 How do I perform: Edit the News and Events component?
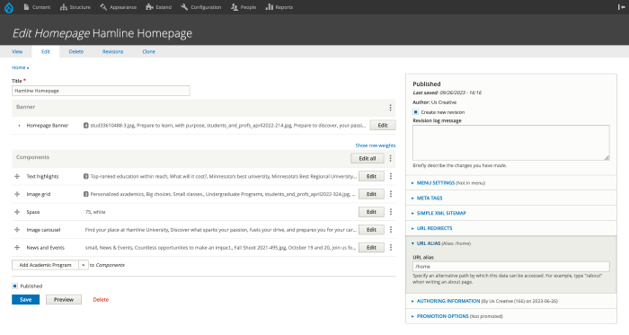[371, 248]
